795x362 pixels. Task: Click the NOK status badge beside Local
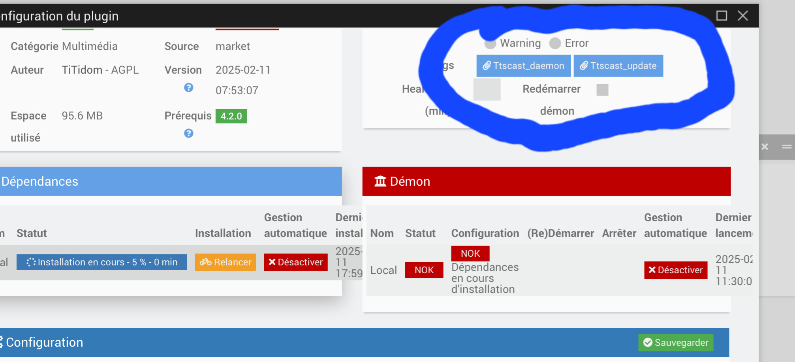click(x=424, y=270)
